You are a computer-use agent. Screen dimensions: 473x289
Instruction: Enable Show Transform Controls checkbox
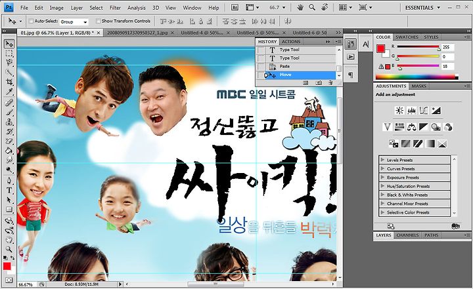click(98, 21)
